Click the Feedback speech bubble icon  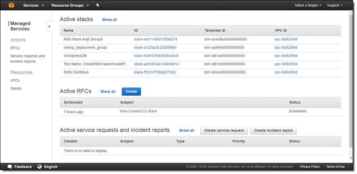pos(10,166)
